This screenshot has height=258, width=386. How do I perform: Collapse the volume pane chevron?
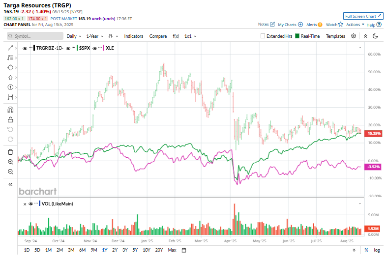[x=360, y=203]
